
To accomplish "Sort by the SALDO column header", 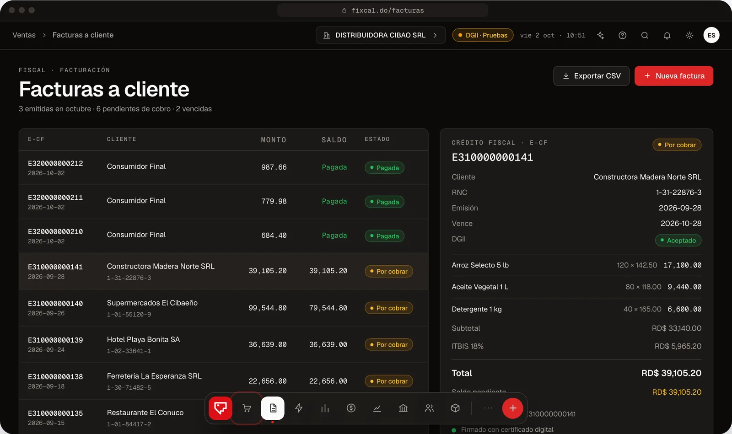I will [334, 140].
